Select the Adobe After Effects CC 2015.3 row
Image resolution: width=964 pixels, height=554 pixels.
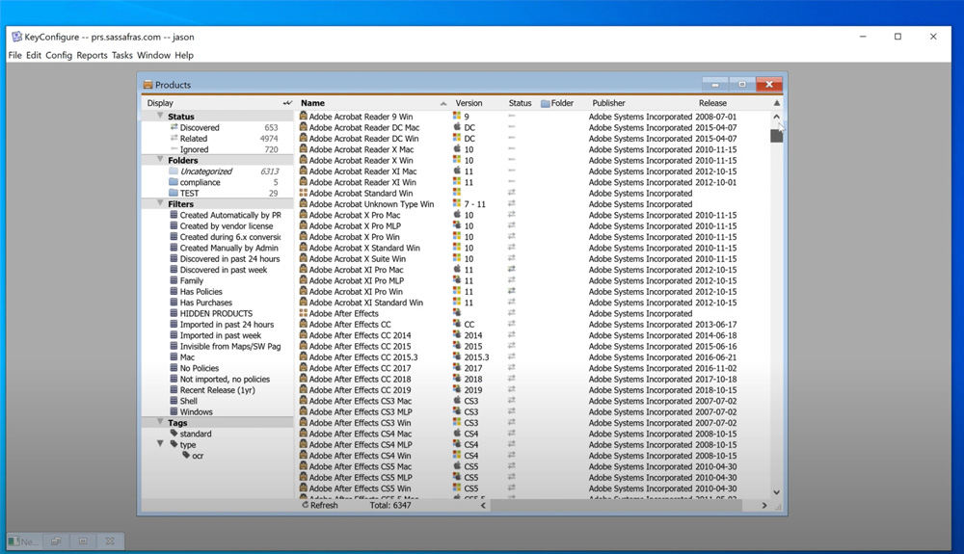point(533,356)
